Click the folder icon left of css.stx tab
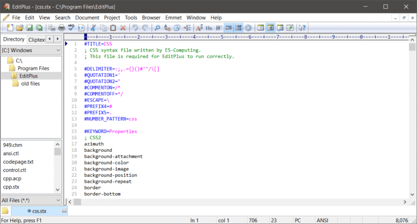The image size is (417, 224). click(5, 211)
